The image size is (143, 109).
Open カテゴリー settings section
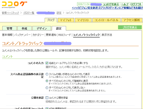coord(38,35)
